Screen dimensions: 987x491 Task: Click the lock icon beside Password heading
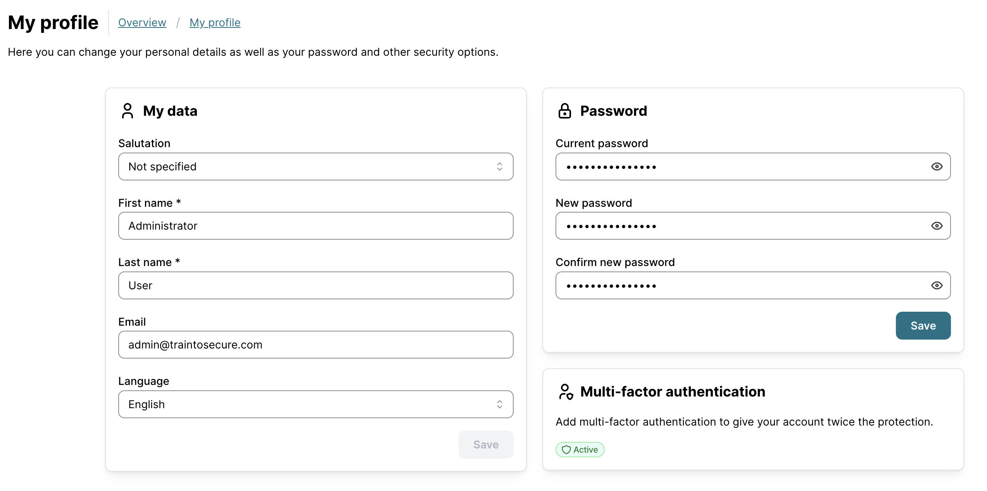pos(564,111)
